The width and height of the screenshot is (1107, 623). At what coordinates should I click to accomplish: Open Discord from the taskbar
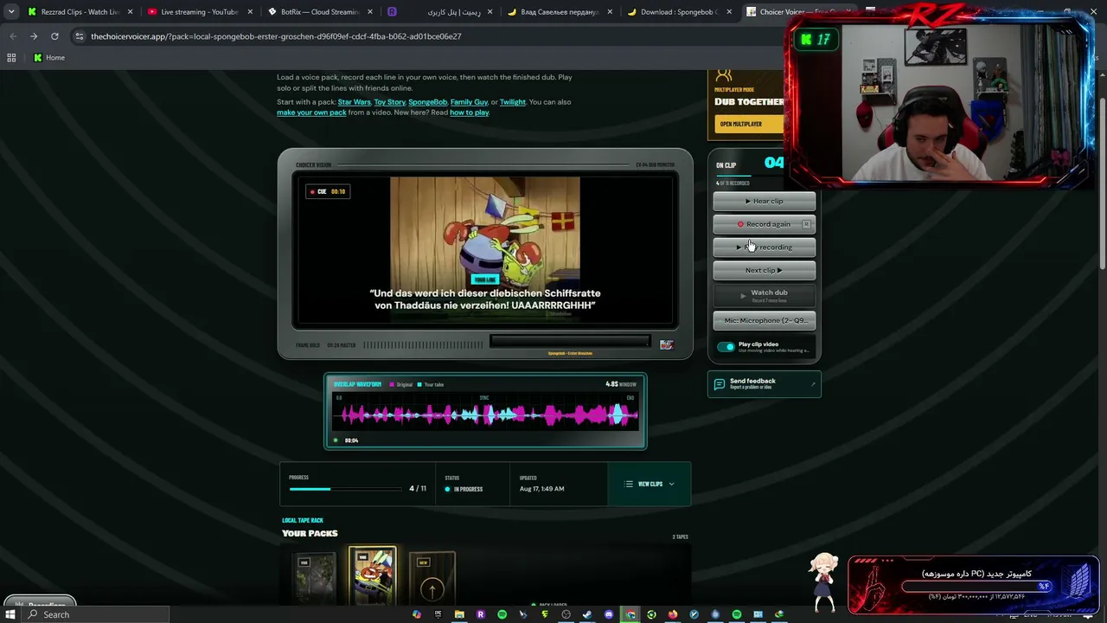tap(609, 614)
